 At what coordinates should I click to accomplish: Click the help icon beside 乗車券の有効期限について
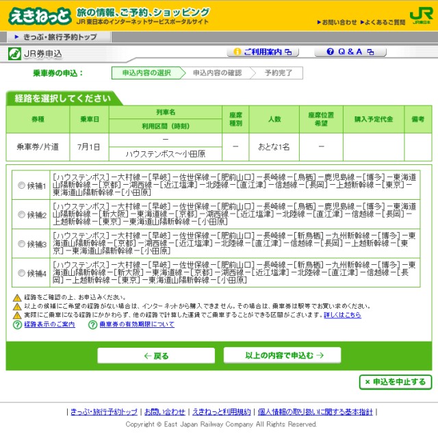tap(93, 325)
